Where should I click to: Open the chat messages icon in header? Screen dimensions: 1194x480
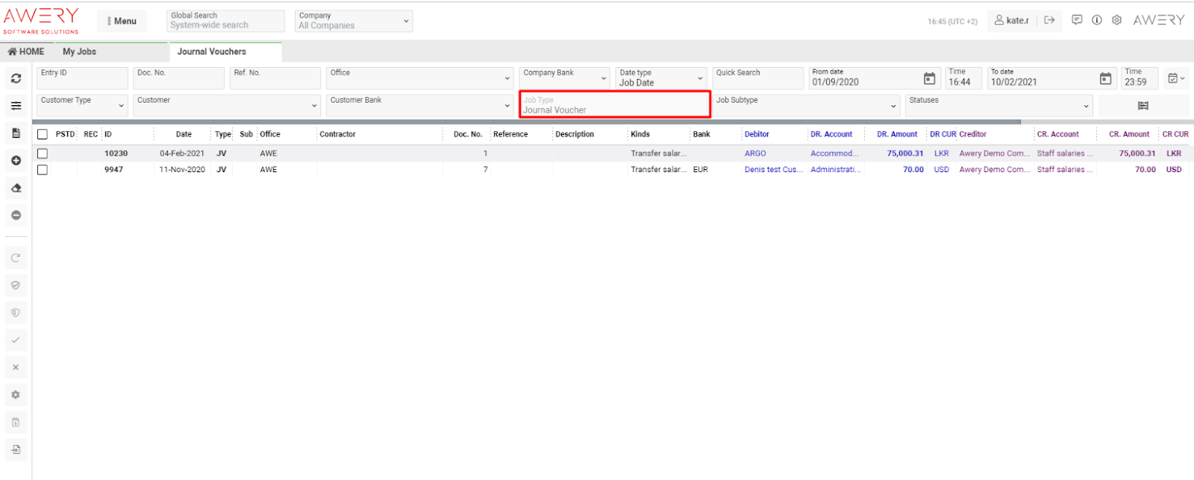click(x=1077, y=20)
